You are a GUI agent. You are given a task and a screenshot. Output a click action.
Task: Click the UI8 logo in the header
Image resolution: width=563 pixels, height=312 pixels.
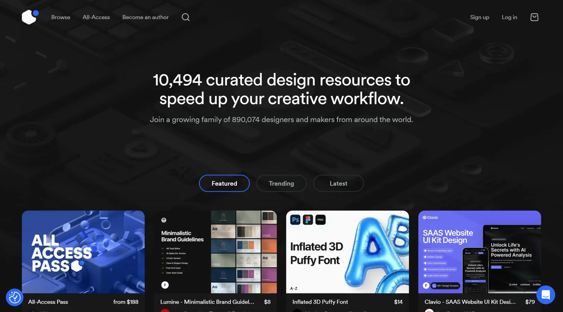[30, 17]
